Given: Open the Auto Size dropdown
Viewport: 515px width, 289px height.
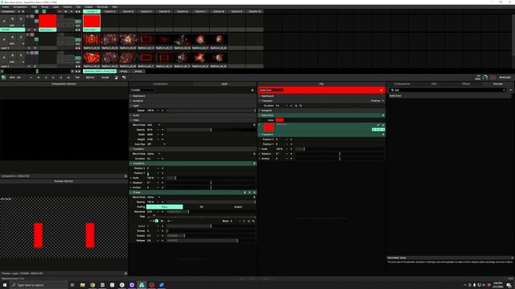Looking at the screenshot, I should tap(156, 144).
